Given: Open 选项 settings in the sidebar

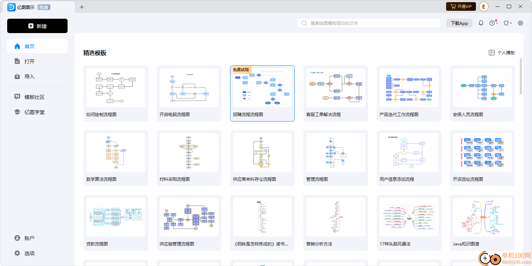Looking at the screenshot, I should [37, 253].
